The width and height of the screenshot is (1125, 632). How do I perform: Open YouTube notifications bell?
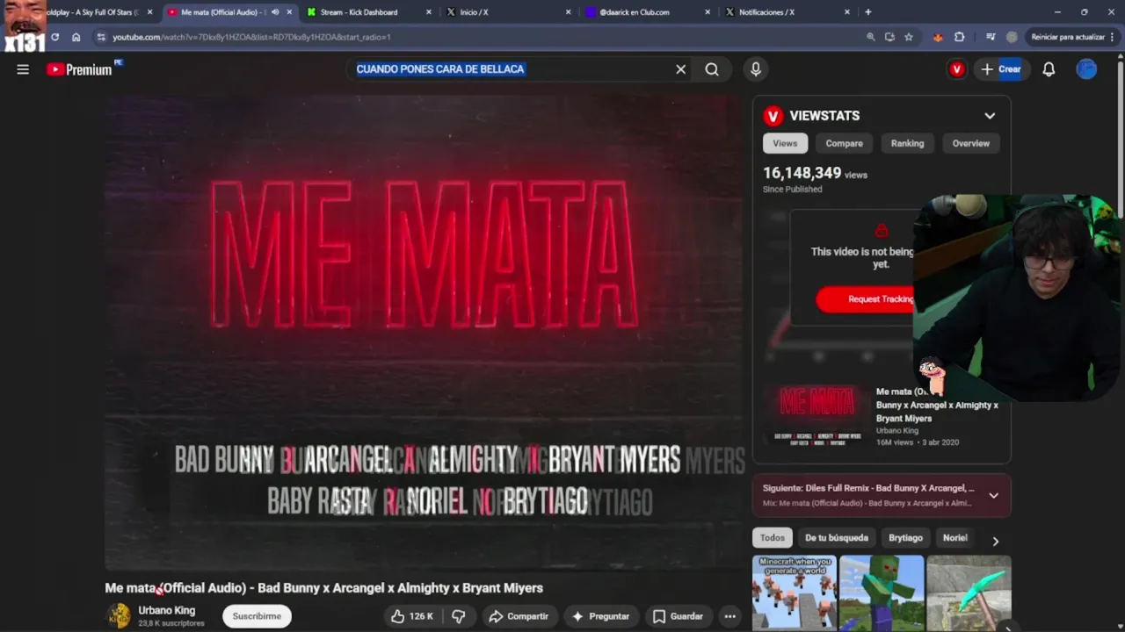point(1049,69)
